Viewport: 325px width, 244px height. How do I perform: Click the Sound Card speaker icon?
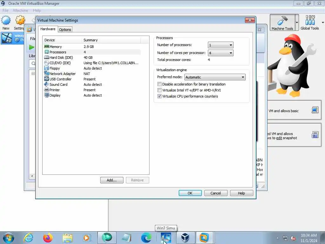point(46,85)
